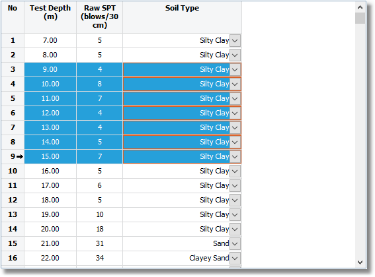375x277 pixels.
Task: Open Soil Type dropdown in row 13
Action: coord(235,215)
